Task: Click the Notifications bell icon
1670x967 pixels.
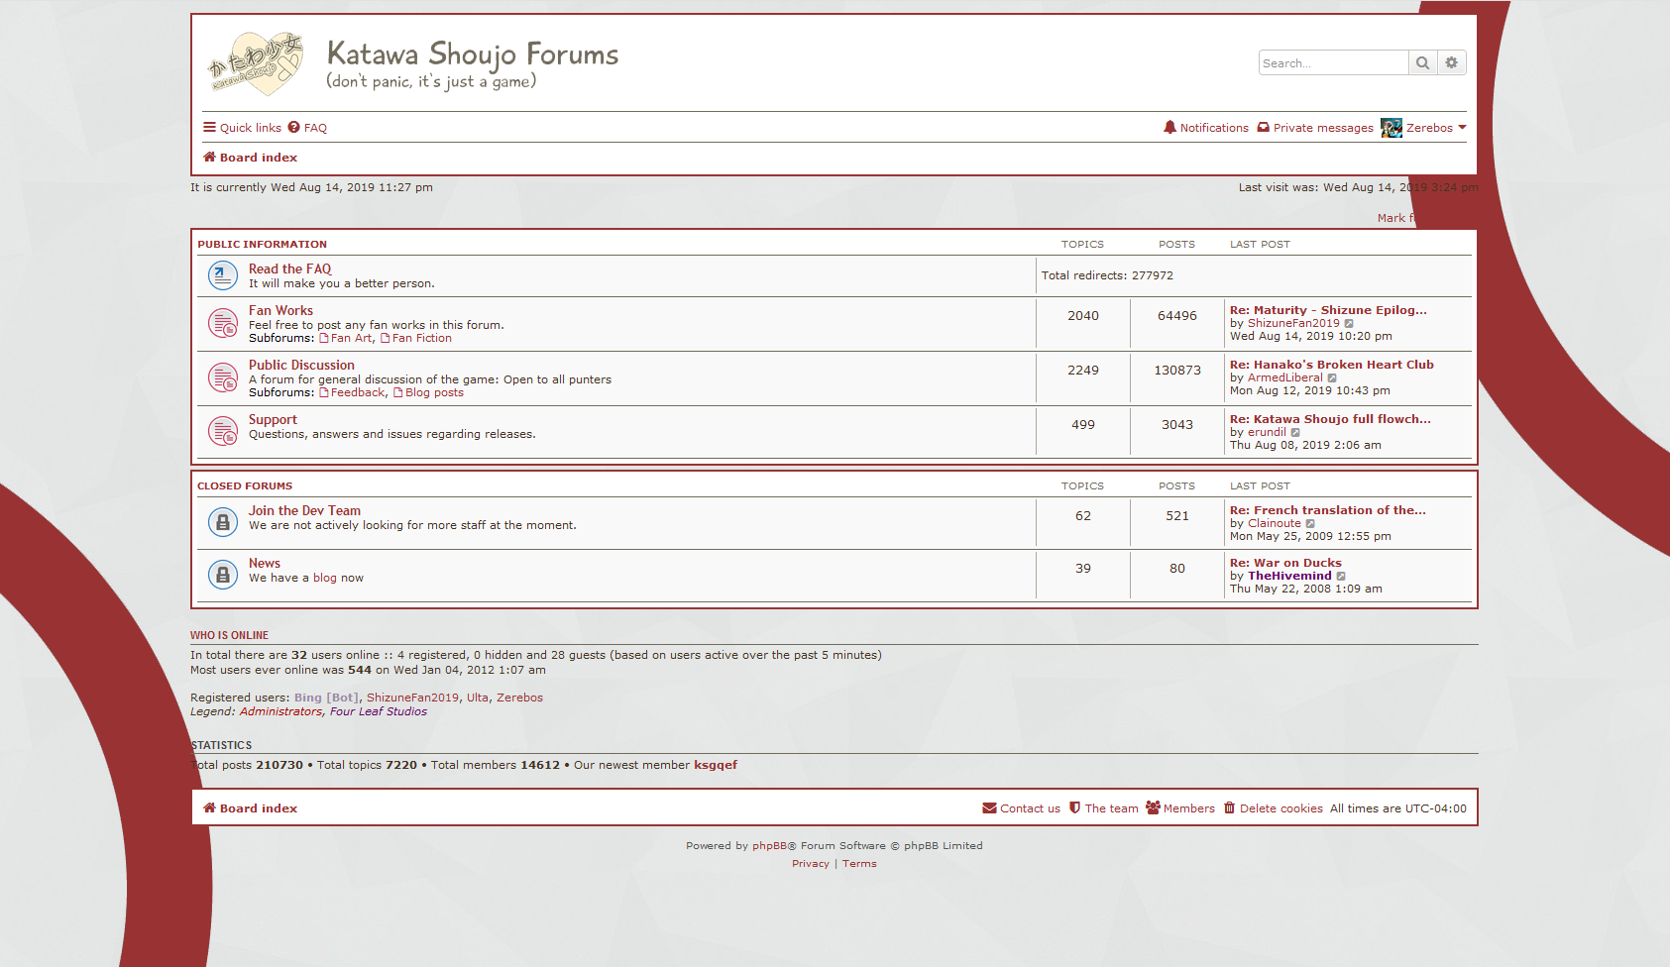Action: (x=1170, y=127)
